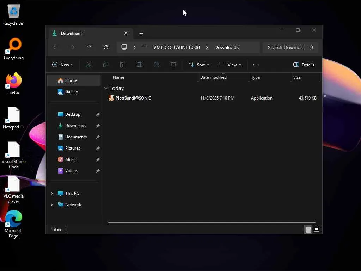The height and width of the screenshot is (271, 361).
Task: Expand chevron after PC icon in address bar
Action: click(135, 47)
